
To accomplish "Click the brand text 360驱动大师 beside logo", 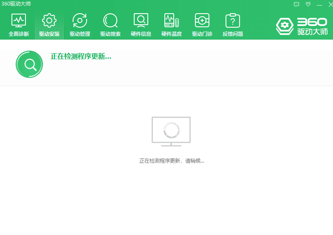I will click(312, 26).
